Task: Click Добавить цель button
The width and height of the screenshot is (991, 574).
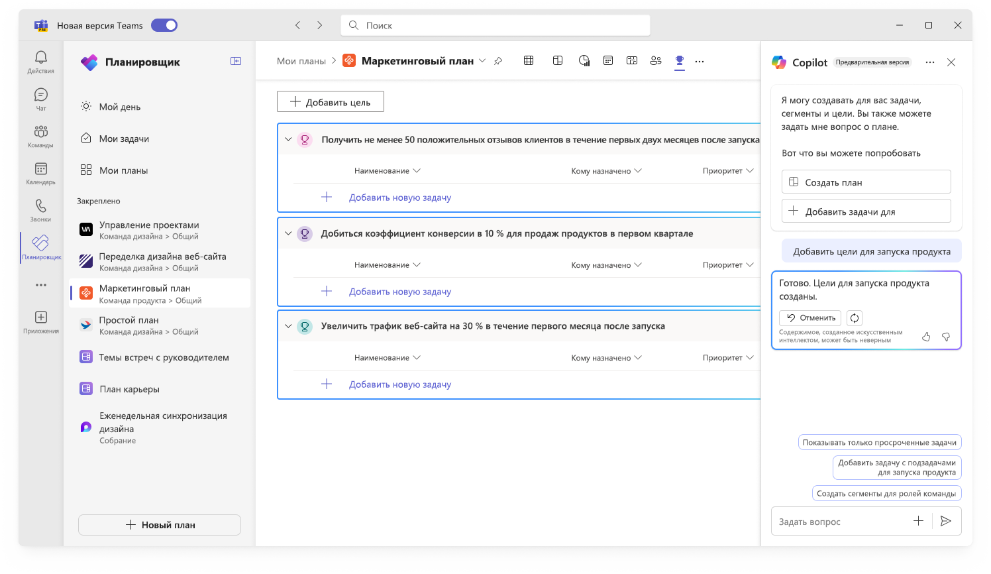Action: tap(331, 101)
